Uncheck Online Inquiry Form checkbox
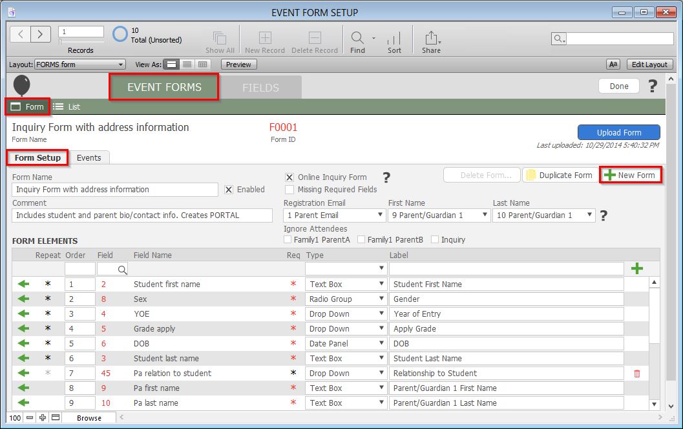This screenshot has width=683, height=429. [289, 177]
